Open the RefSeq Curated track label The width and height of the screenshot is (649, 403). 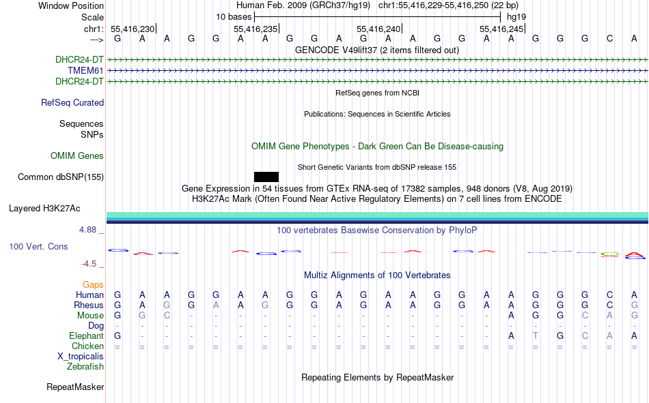click(x=72, y=102)
